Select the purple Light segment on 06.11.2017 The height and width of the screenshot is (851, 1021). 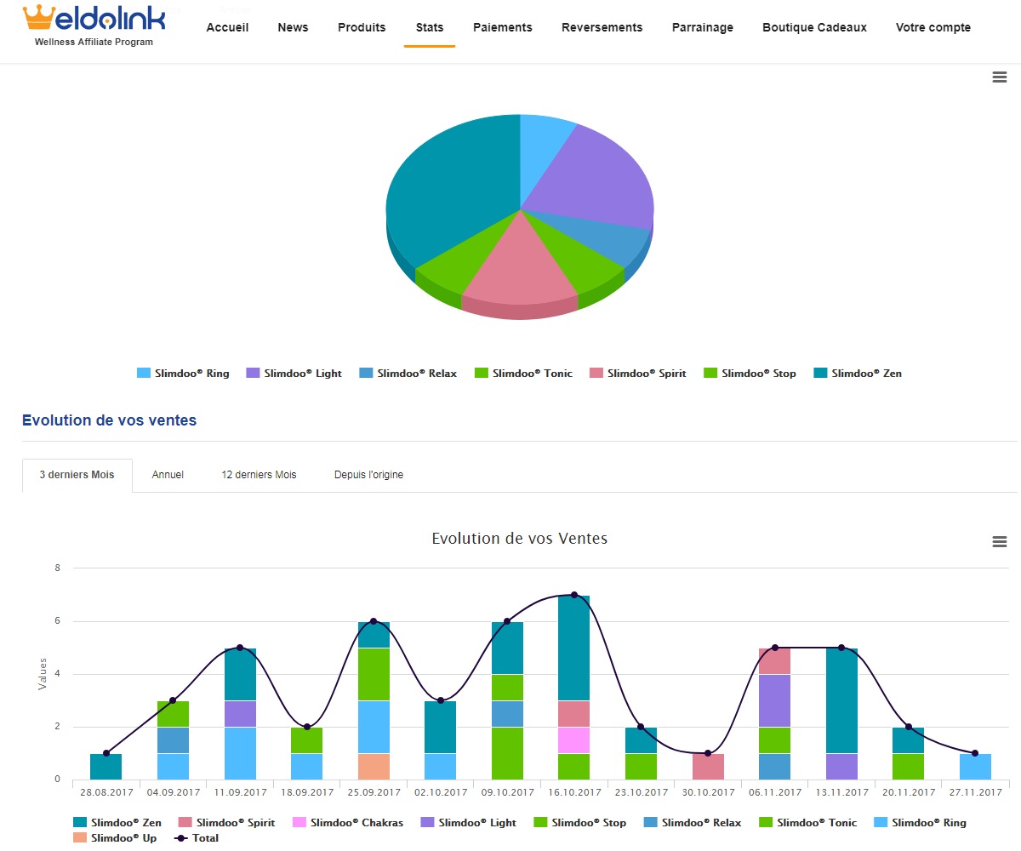775,701
